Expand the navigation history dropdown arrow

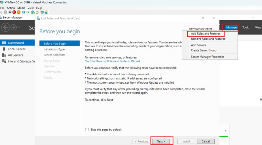19,28
